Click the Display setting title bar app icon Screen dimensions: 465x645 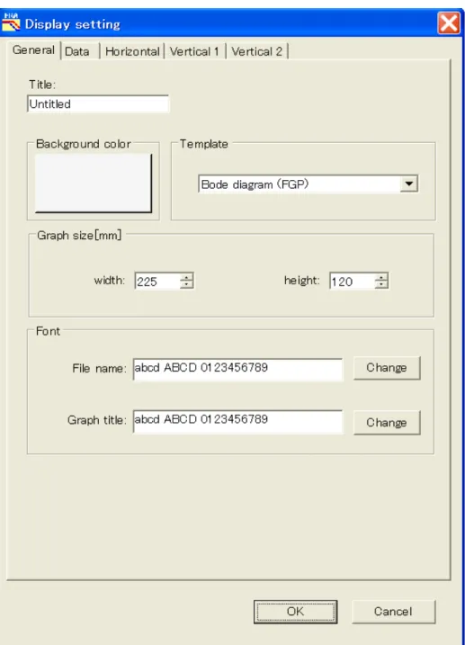[x=11, y=22]
